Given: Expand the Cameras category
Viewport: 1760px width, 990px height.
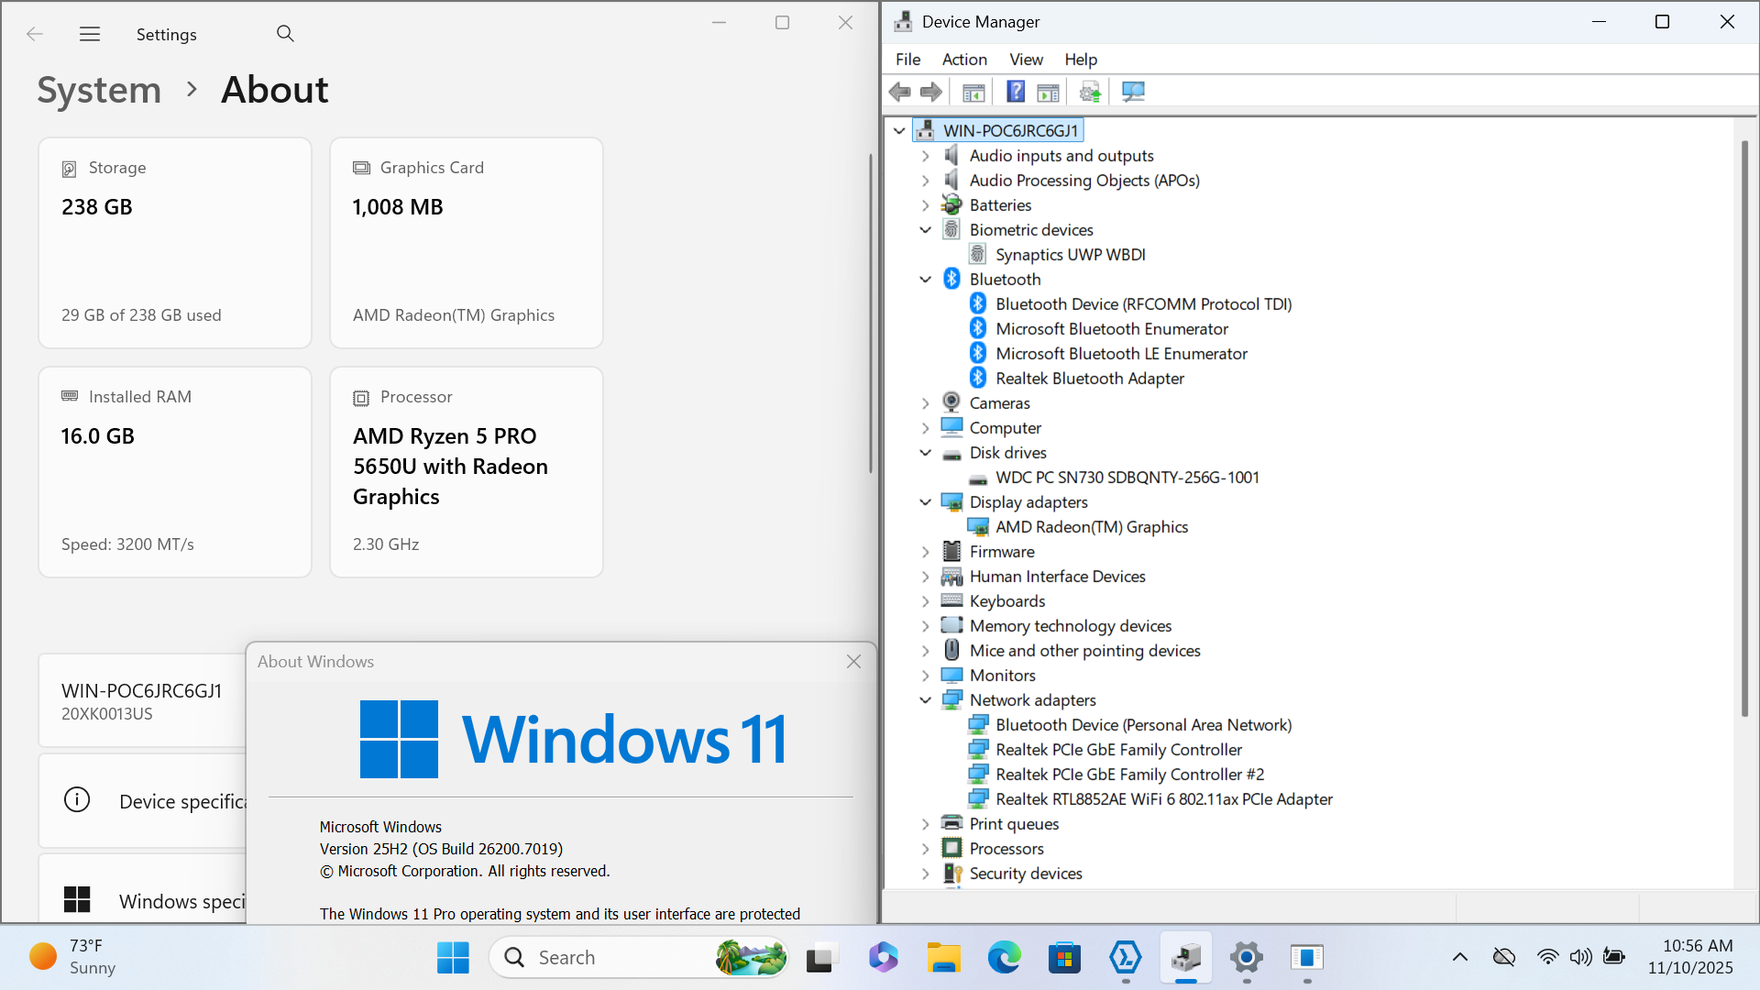Looking at the screenshot, I should 926,403.
